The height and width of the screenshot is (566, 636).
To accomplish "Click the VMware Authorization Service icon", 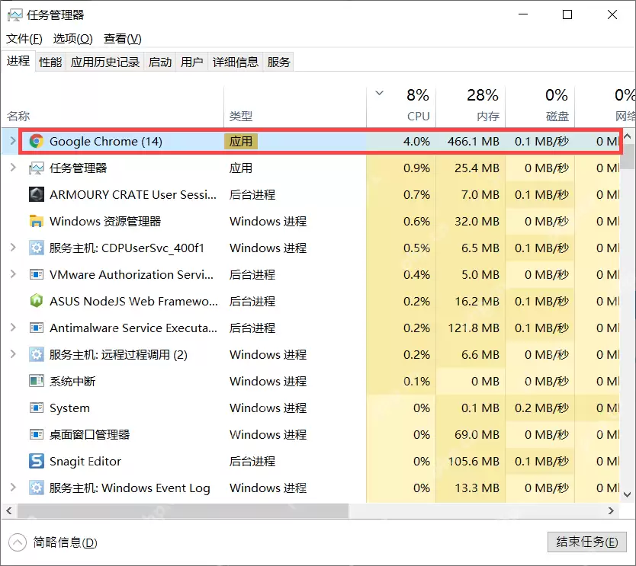I will pyautogui.click(x=36, y=275).
